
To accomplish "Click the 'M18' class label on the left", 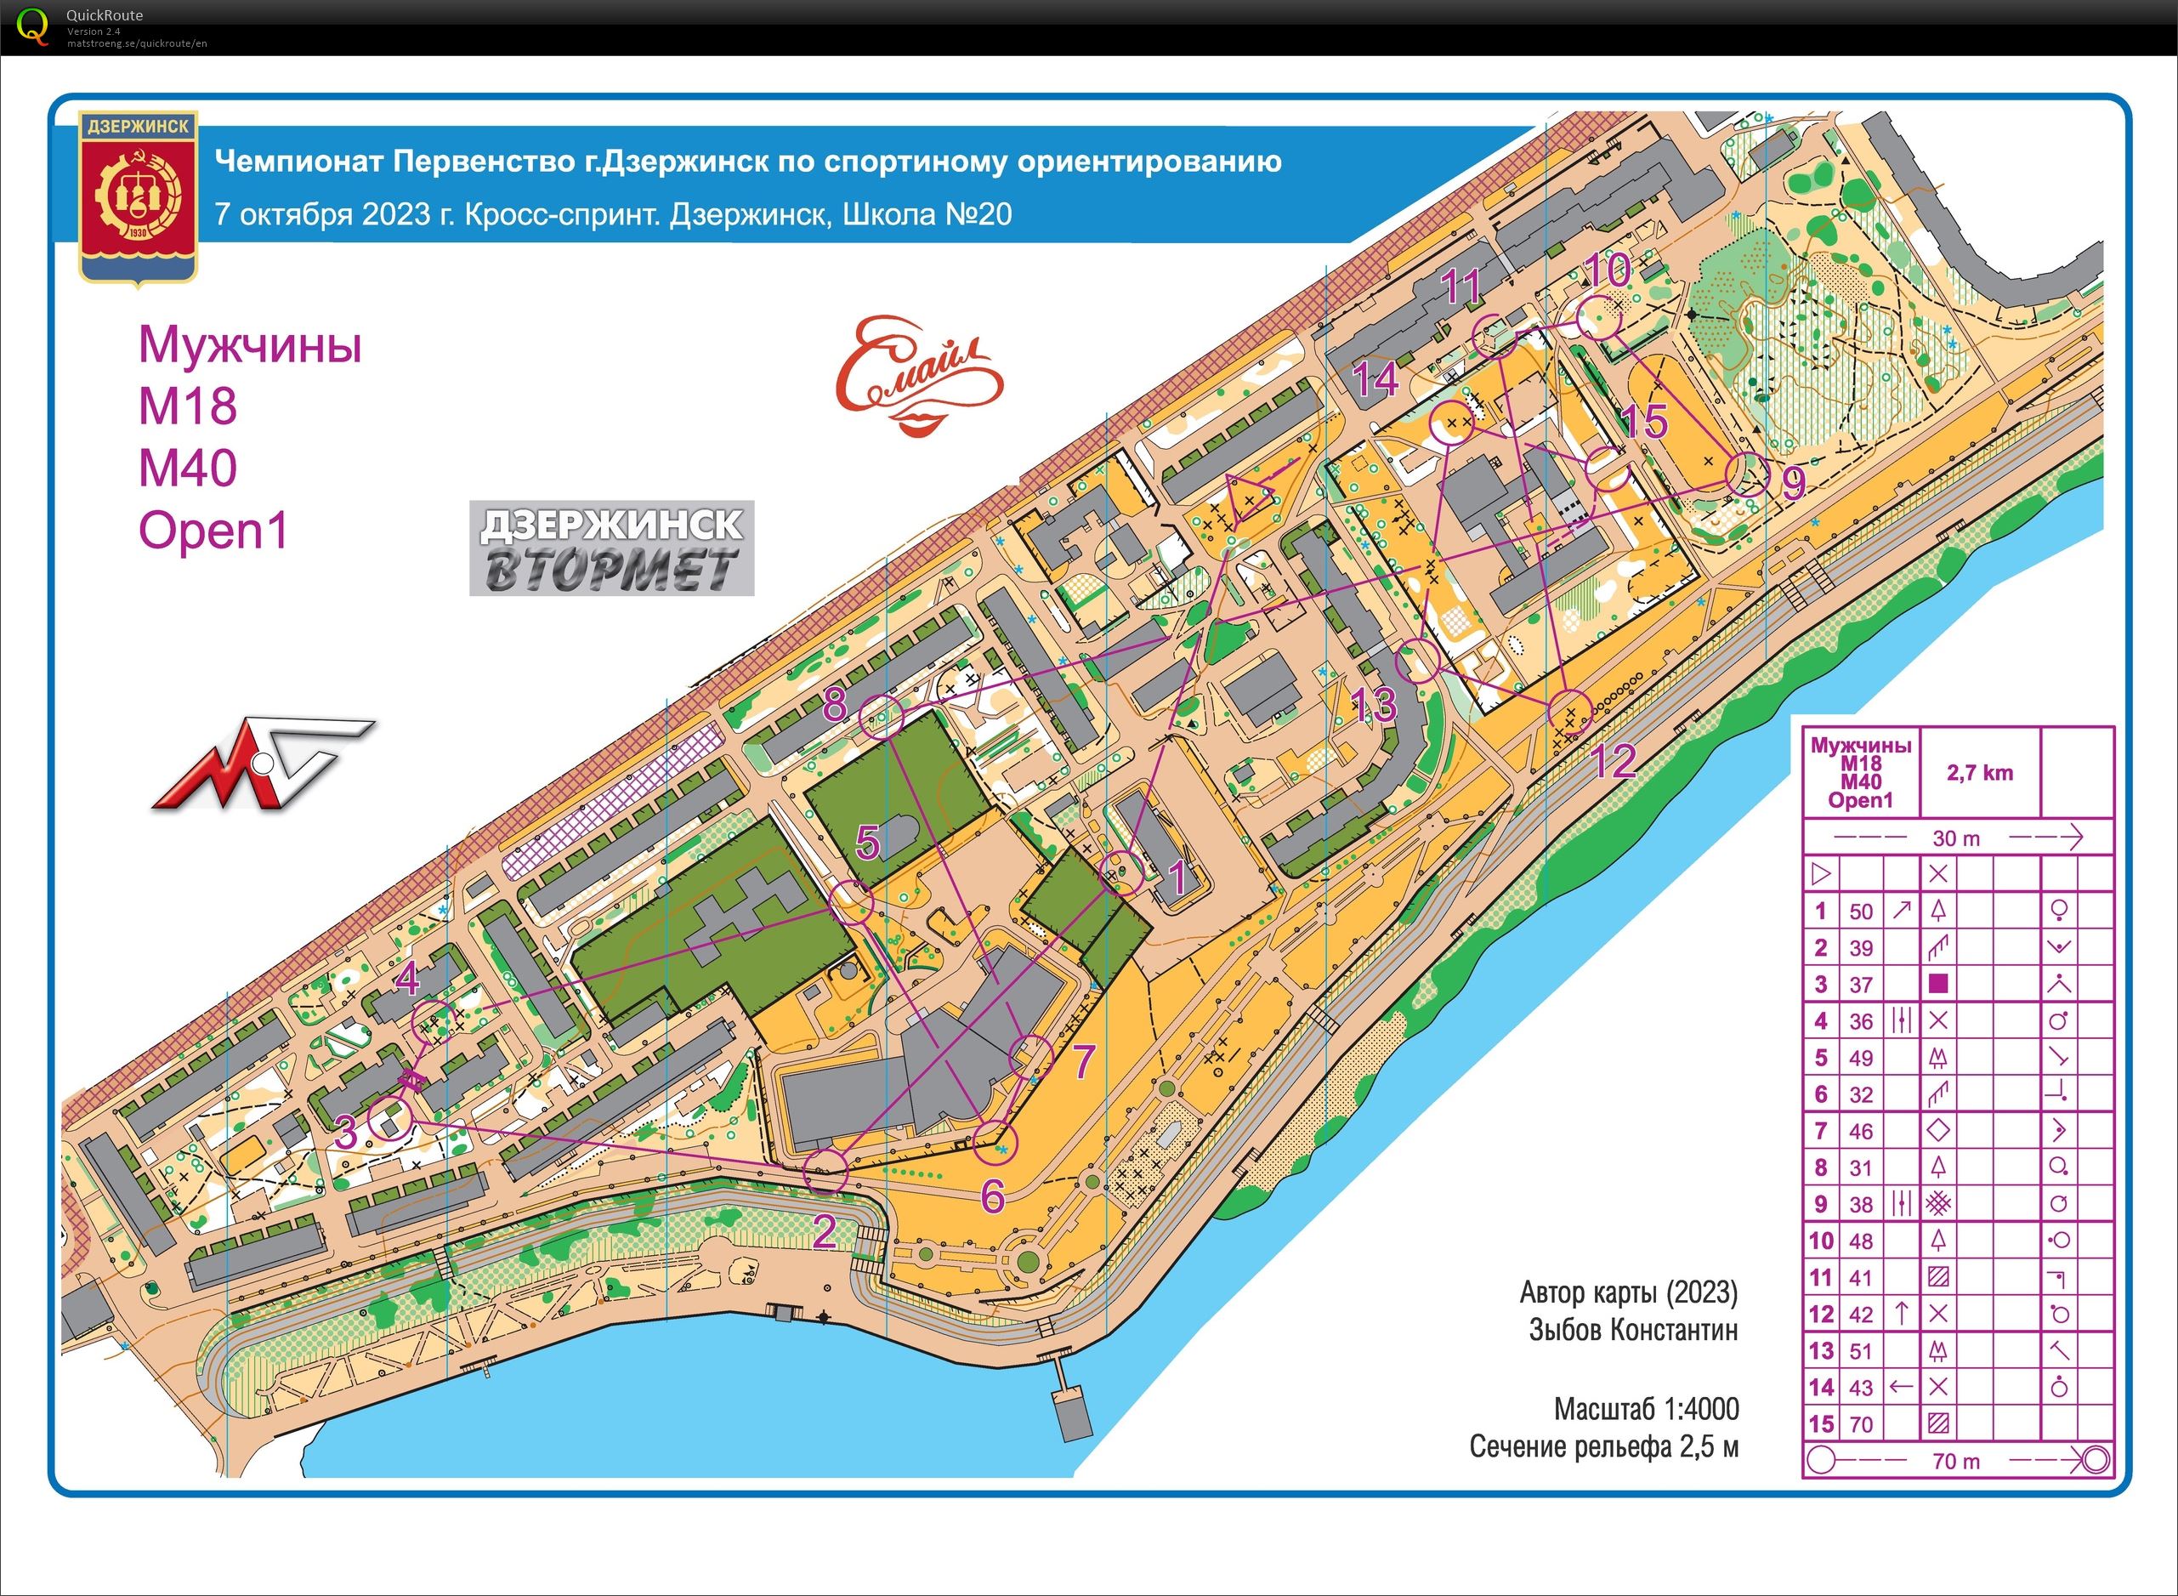I will click(x=189, y=406).
